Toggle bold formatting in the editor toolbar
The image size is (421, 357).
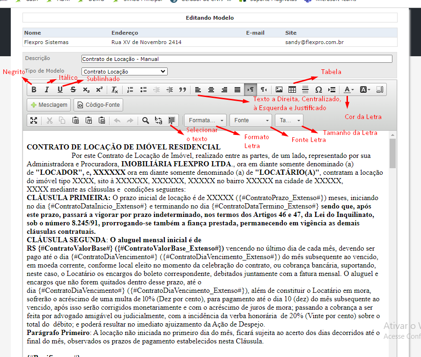click(x=34, y=90)
